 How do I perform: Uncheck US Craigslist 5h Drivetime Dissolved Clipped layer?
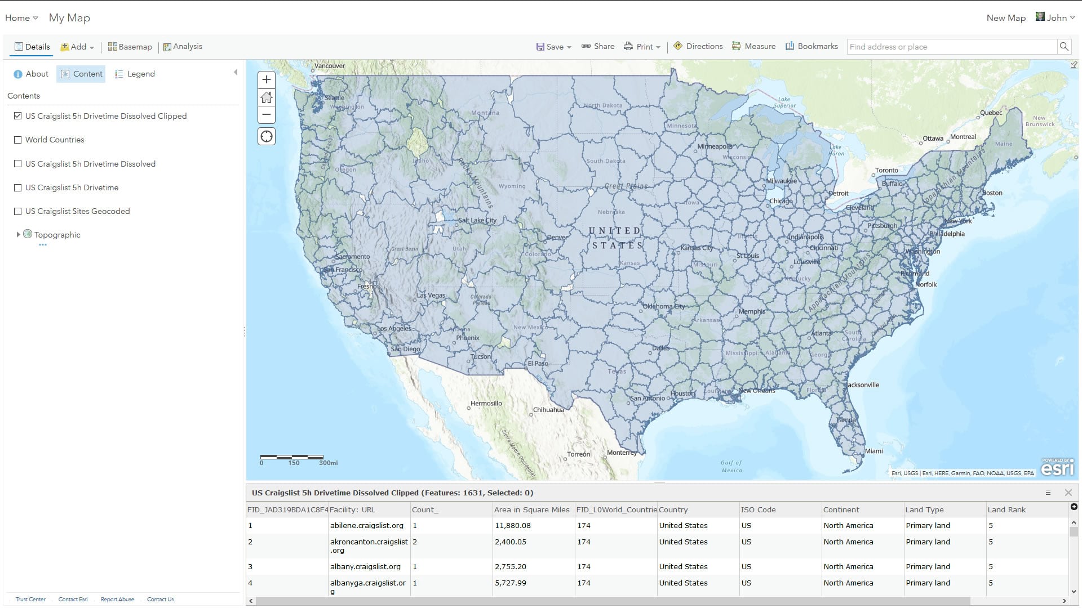pyautogui.click(x=18, y=116)
